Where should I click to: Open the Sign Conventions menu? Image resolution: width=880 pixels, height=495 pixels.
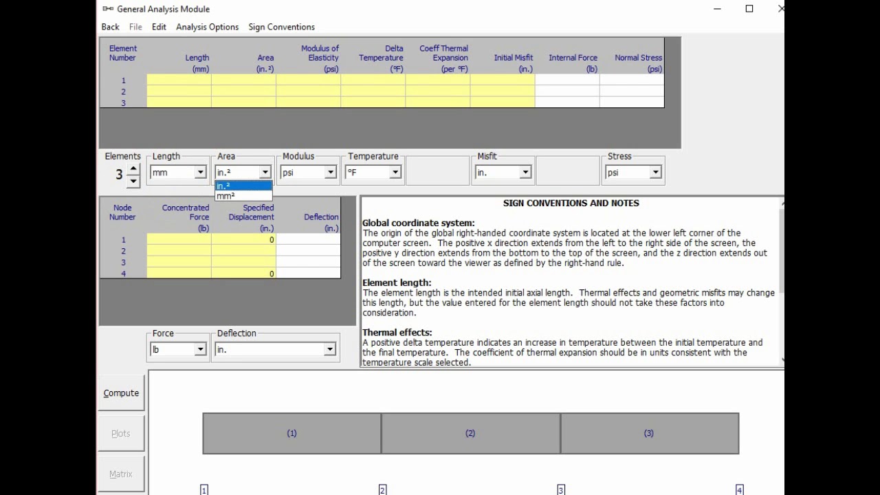(281, 27)
